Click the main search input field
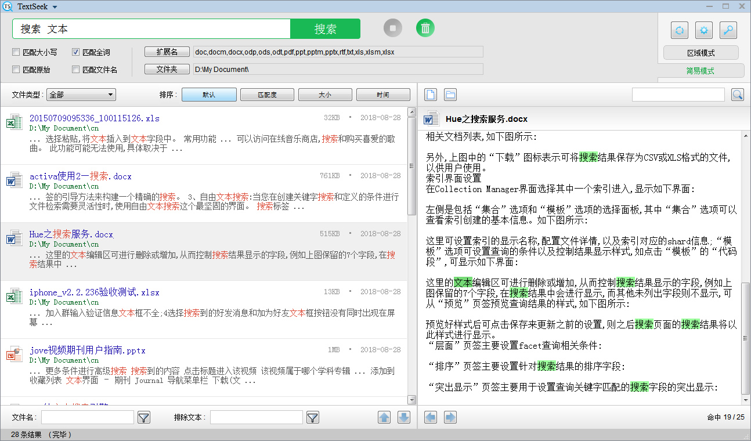Viewport: 751px width, 441px height. [151, 29]
